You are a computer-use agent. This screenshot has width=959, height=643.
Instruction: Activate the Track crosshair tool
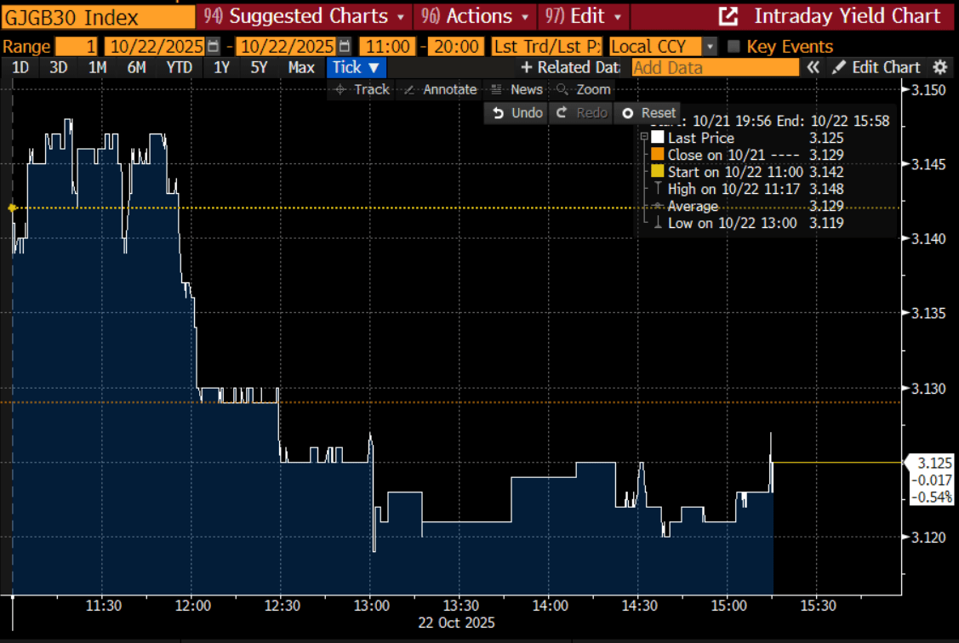[x=362, y=89]
